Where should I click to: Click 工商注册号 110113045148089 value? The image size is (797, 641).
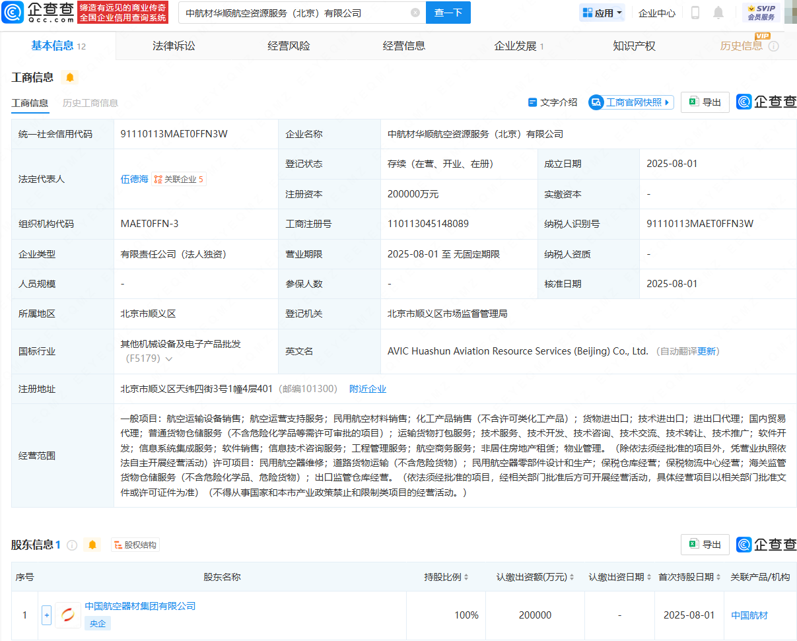point(428,224)
